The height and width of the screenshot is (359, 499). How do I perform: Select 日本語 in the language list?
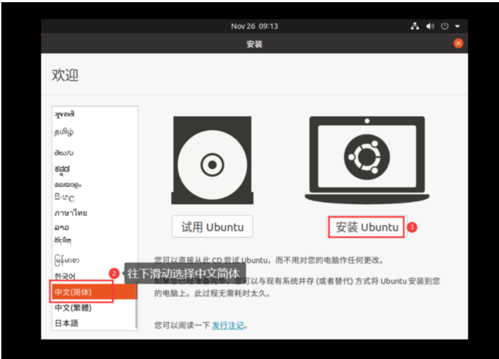(x=95, y=323)
